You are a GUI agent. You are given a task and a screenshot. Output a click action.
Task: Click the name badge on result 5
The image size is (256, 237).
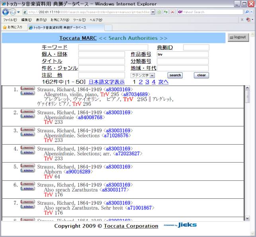point(28,166)
